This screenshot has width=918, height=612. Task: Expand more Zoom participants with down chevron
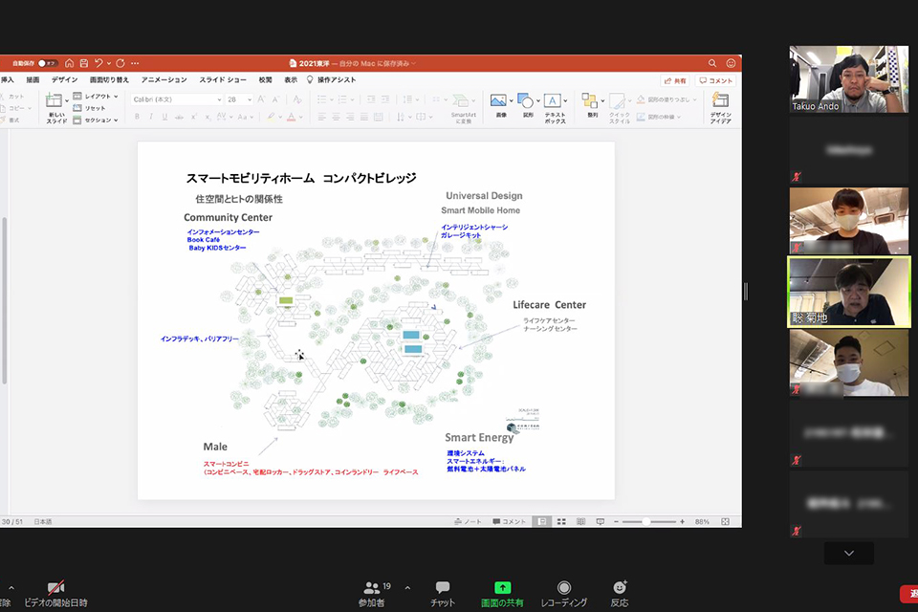click(849, 553)
